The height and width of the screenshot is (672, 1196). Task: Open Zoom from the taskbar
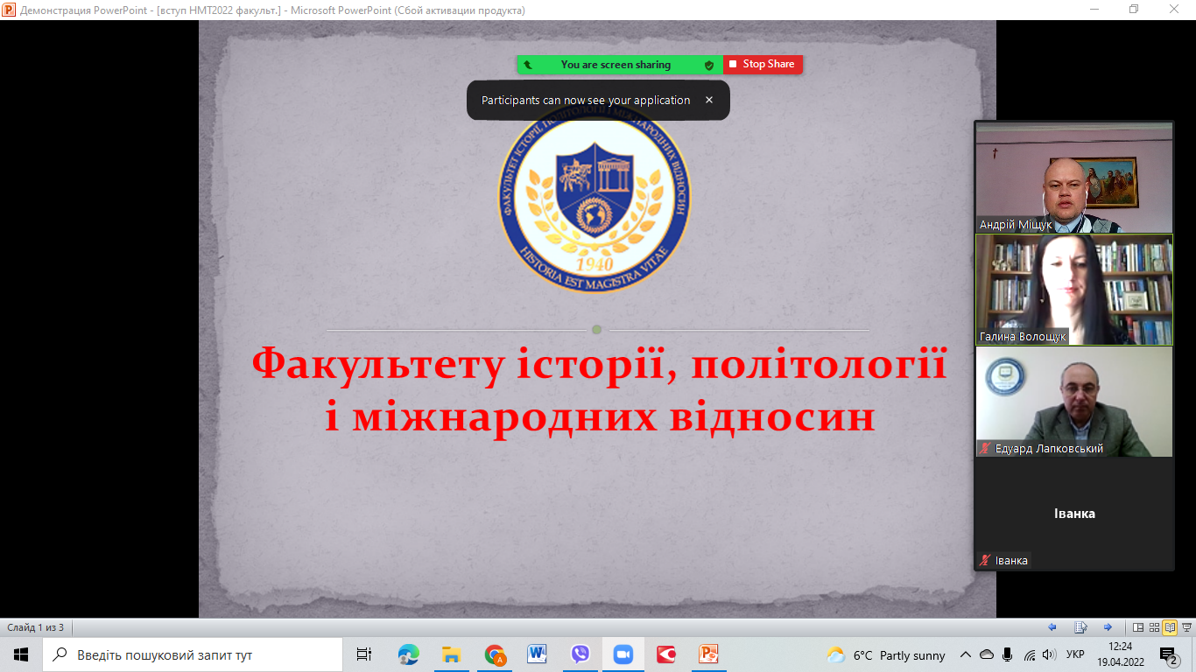coord(623,654)
